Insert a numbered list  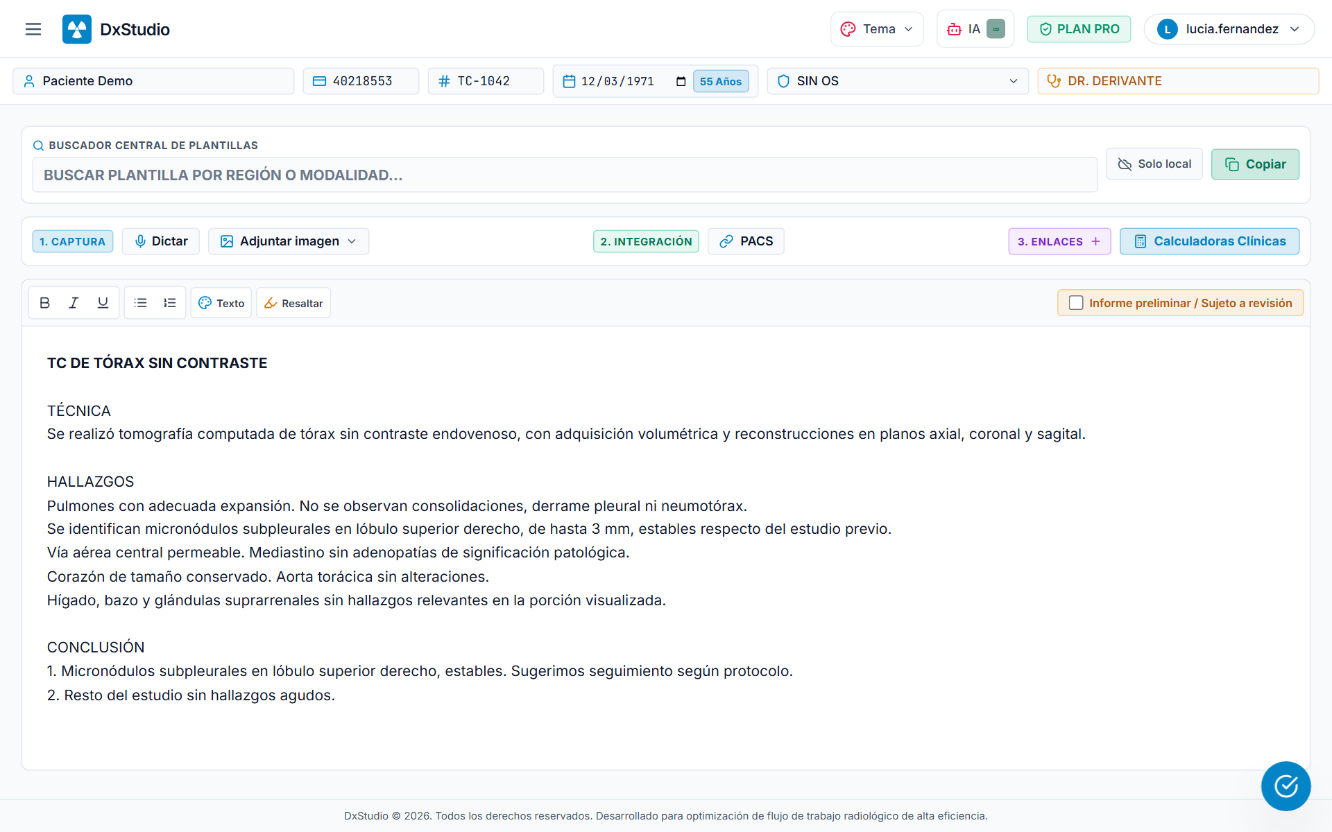click(170, 303)
